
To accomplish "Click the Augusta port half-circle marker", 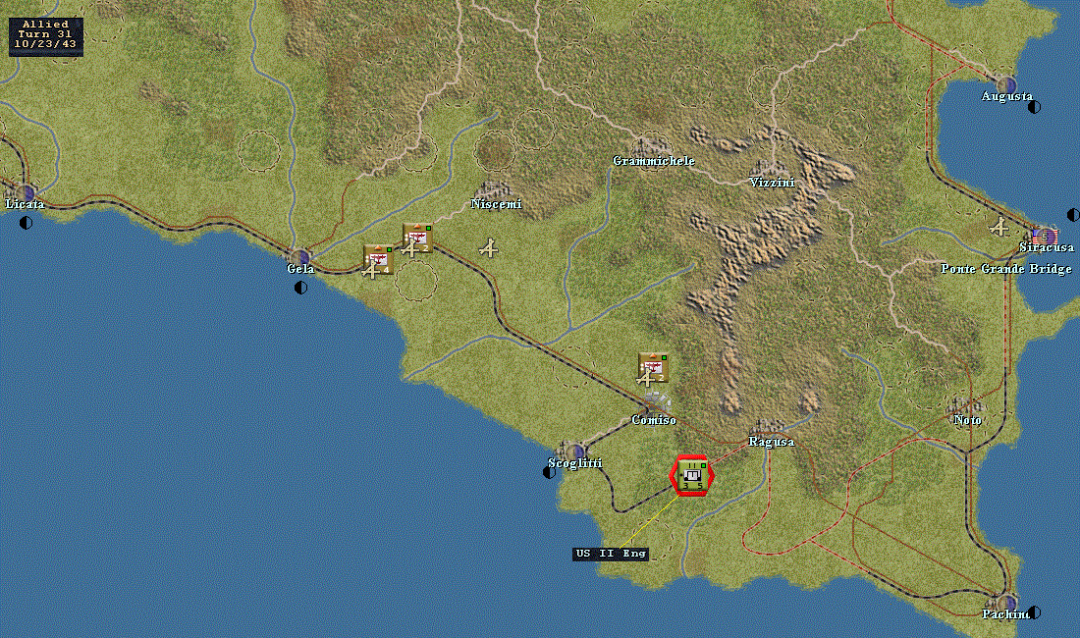I will [1034, 107].
